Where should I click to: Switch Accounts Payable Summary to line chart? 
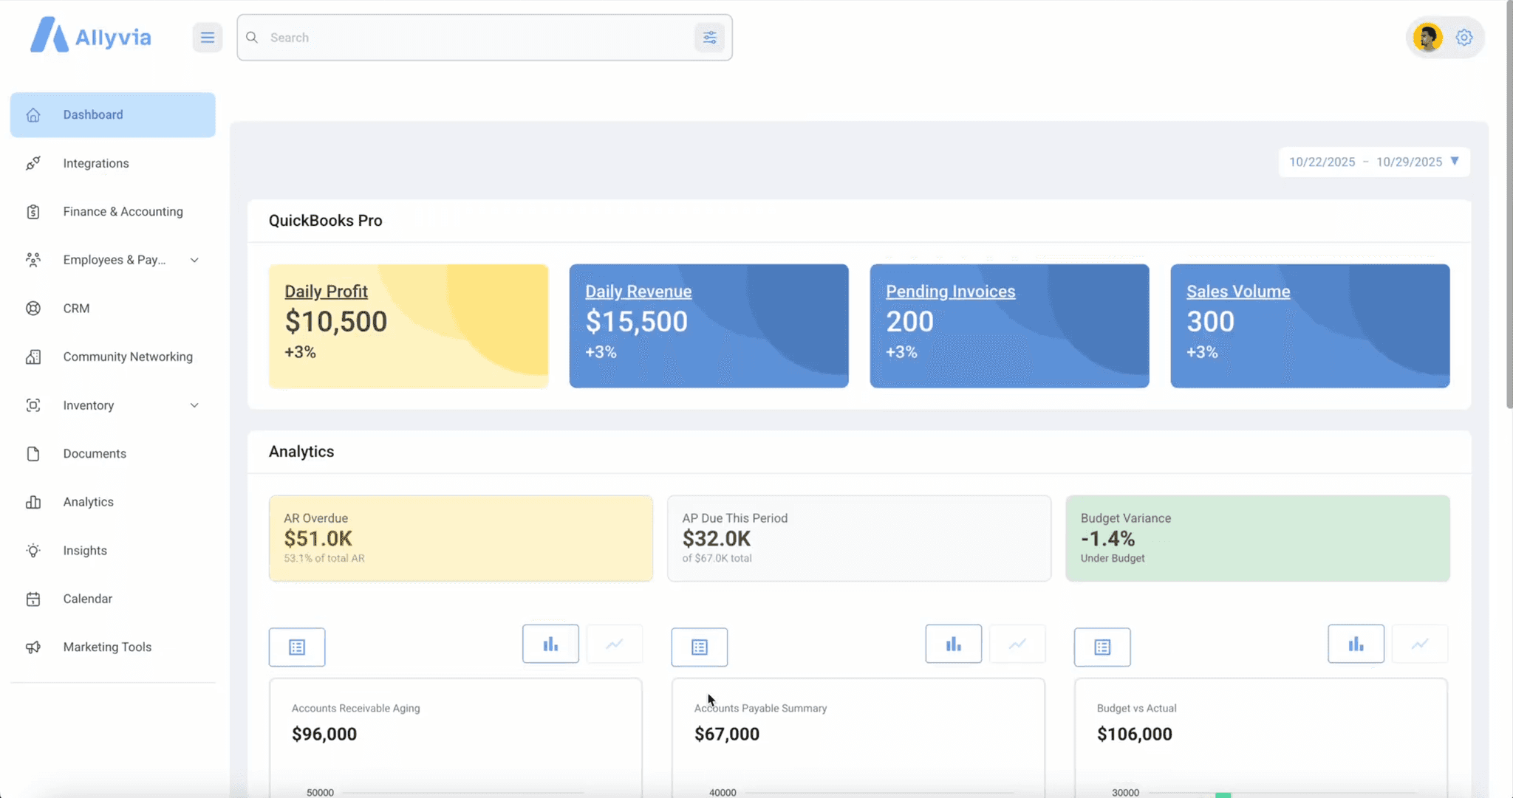[x=1017, y=644]
